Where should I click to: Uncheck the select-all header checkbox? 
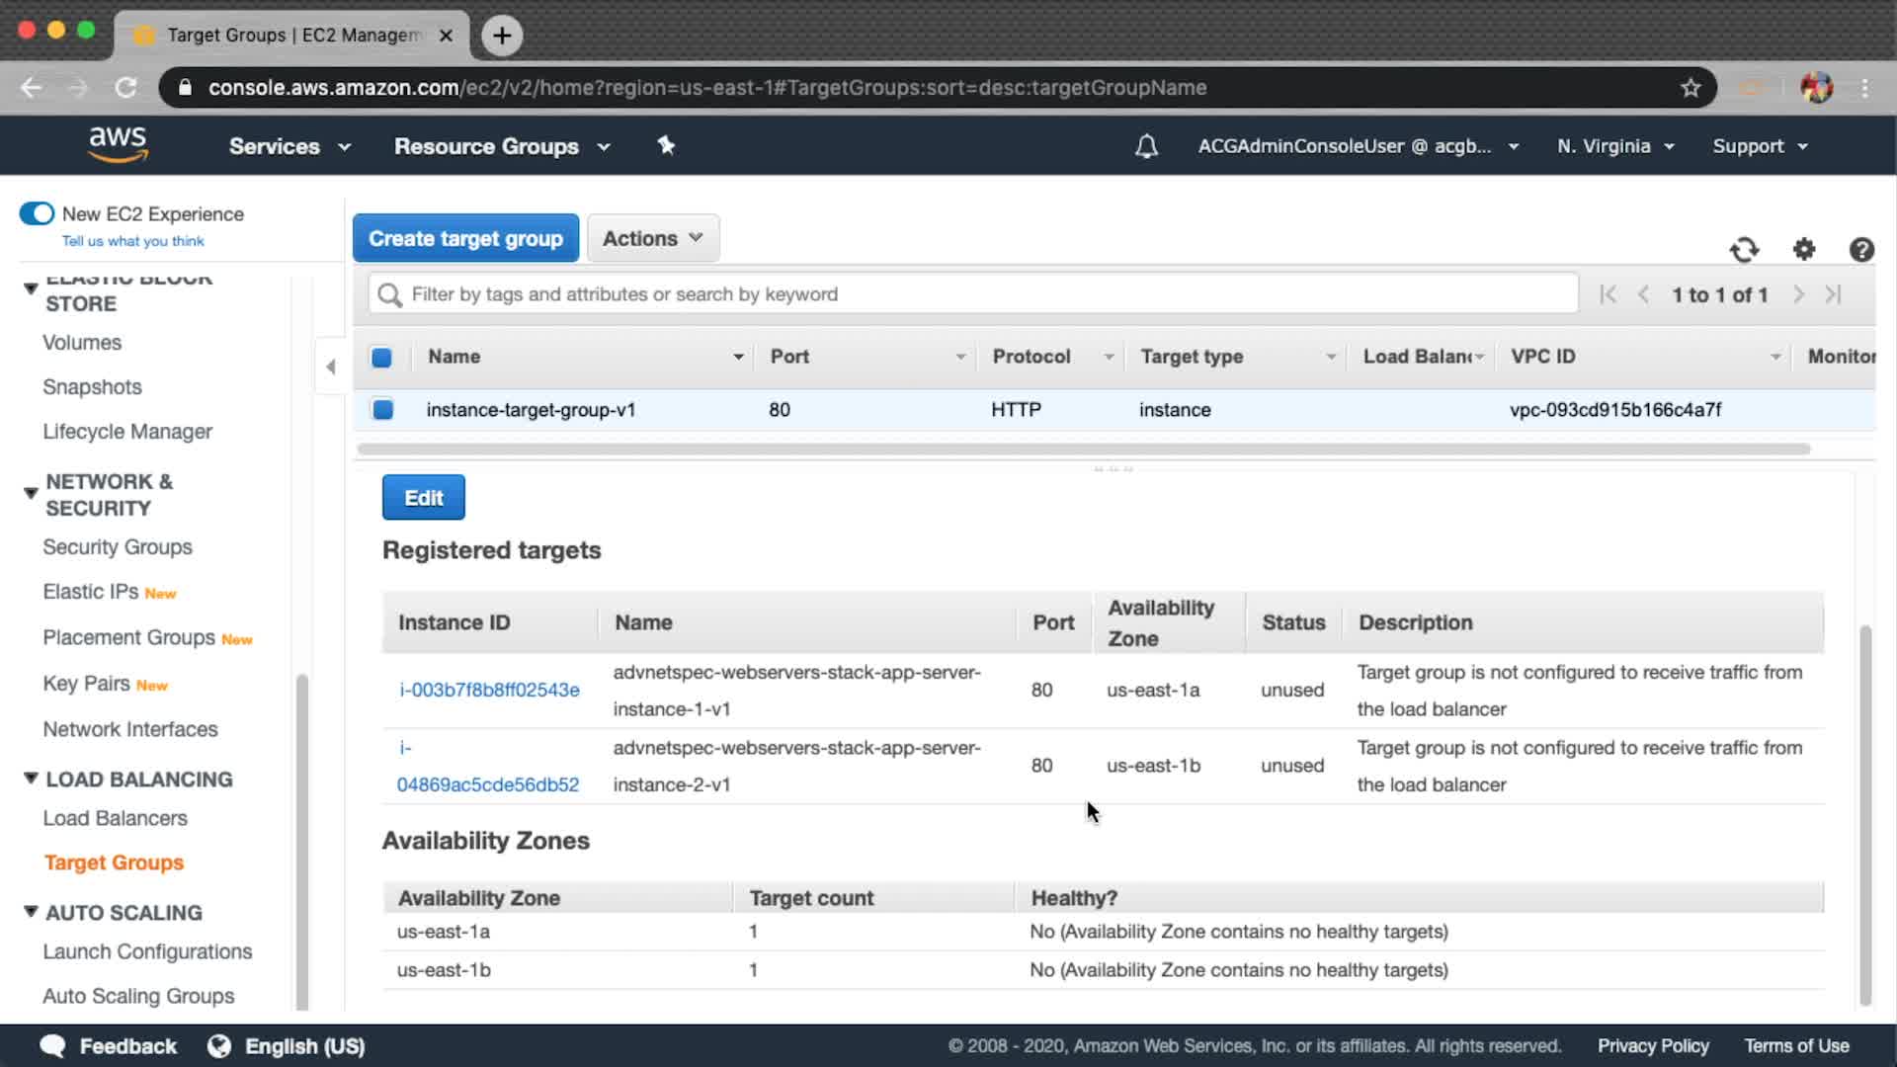click(x=381, y=358)
